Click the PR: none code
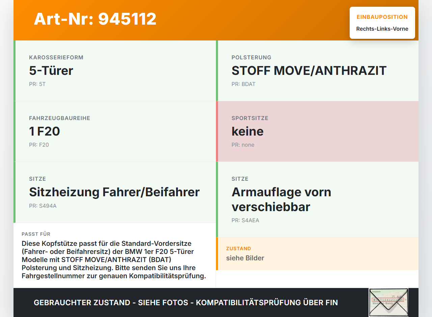Viewport: 432px width, 317px height. 243,145
